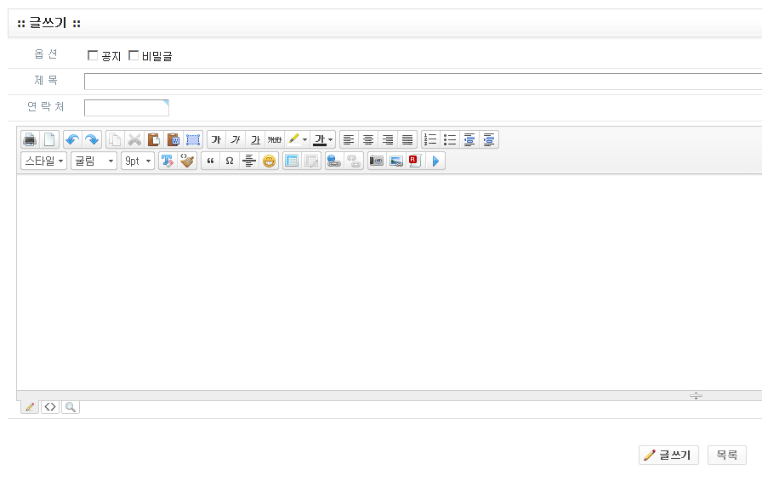
Task: Click the 목록 button
Action: [x=726, y=456]
